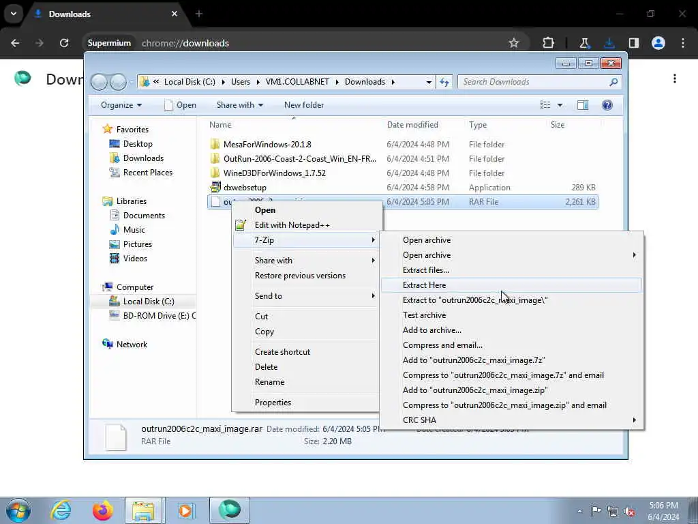Click Edit with Notepad++ entry

(306, 225)
